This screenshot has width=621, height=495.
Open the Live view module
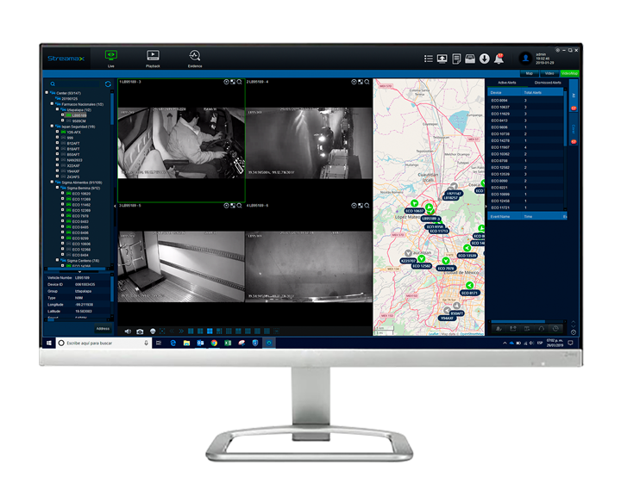(x=111, y=59)
